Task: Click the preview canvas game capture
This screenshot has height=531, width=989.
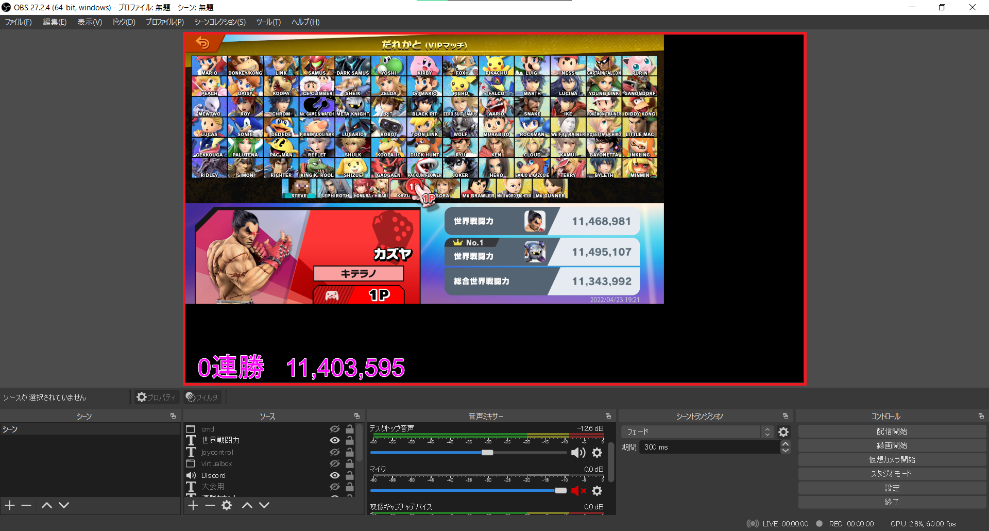Action: (424, 169)
